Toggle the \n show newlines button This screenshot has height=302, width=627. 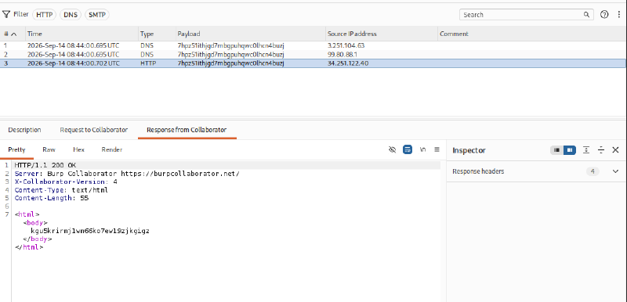(422, 149)
